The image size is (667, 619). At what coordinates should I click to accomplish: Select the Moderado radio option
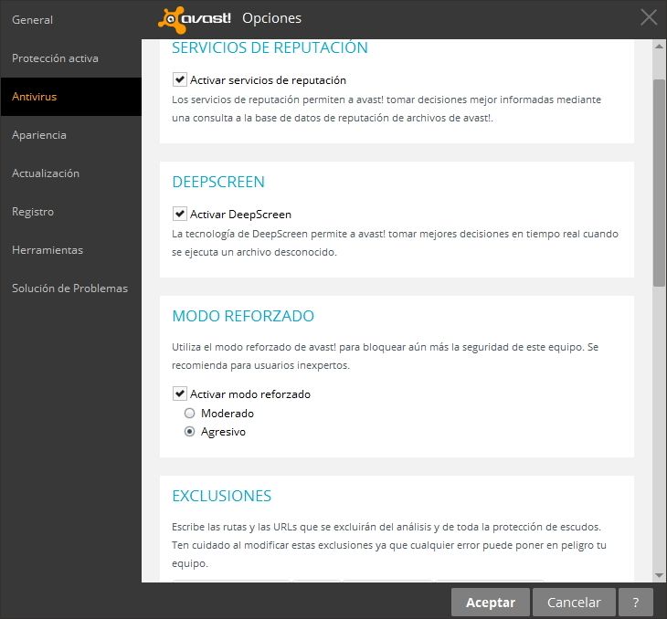click(x=189, y=414)
